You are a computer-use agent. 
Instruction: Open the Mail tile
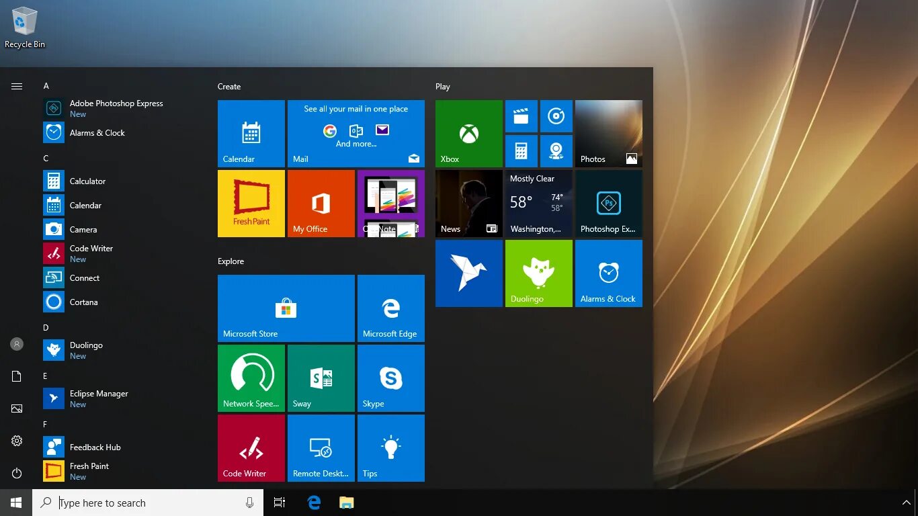(x=356, y=134)
